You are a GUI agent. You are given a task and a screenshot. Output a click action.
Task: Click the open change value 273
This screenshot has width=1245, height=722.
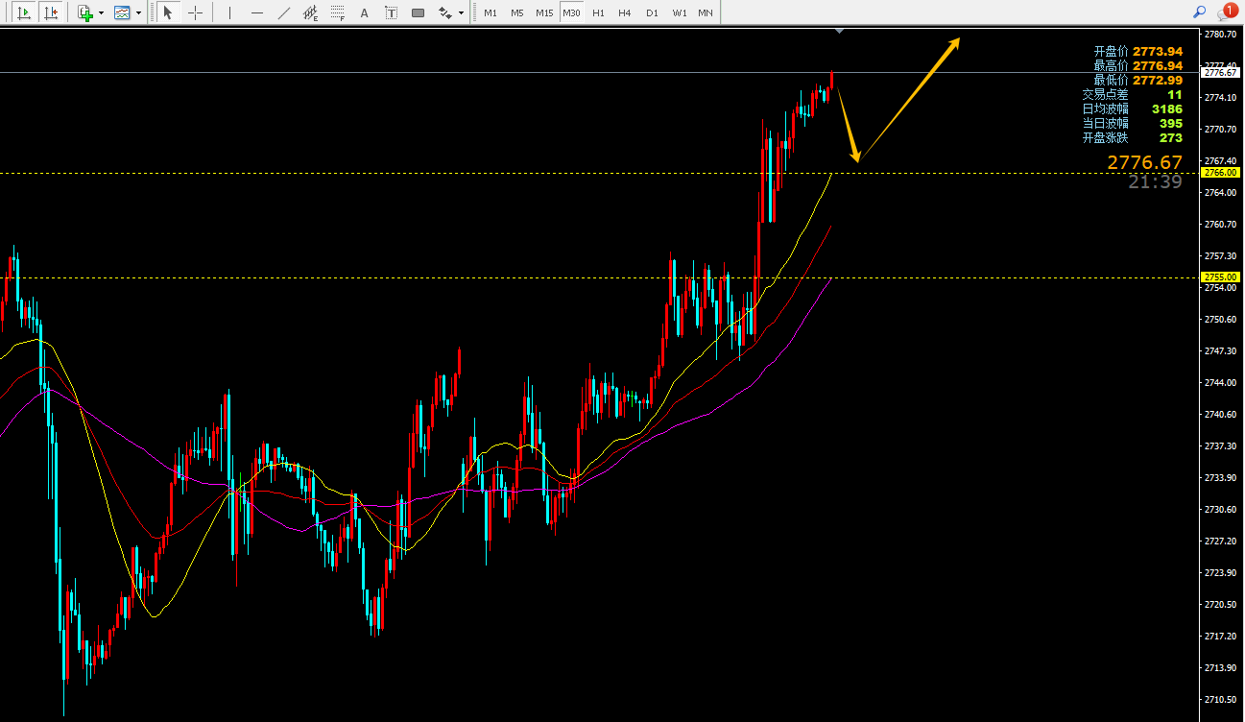1171,137
